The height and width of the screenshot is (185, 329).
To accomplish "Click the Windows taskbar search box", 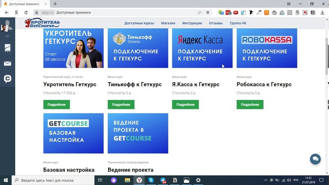I will (53, 180).
